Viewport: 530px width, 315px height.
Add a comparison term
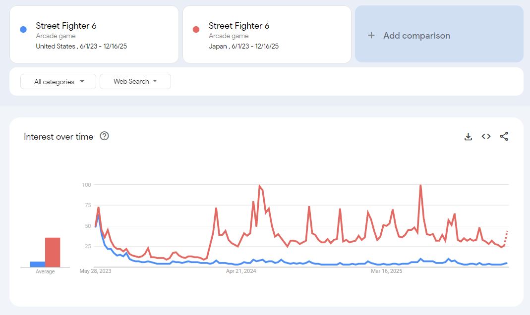439,34
